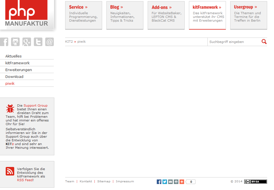Click the red bug Support Group icon

(x=10, y=108)
